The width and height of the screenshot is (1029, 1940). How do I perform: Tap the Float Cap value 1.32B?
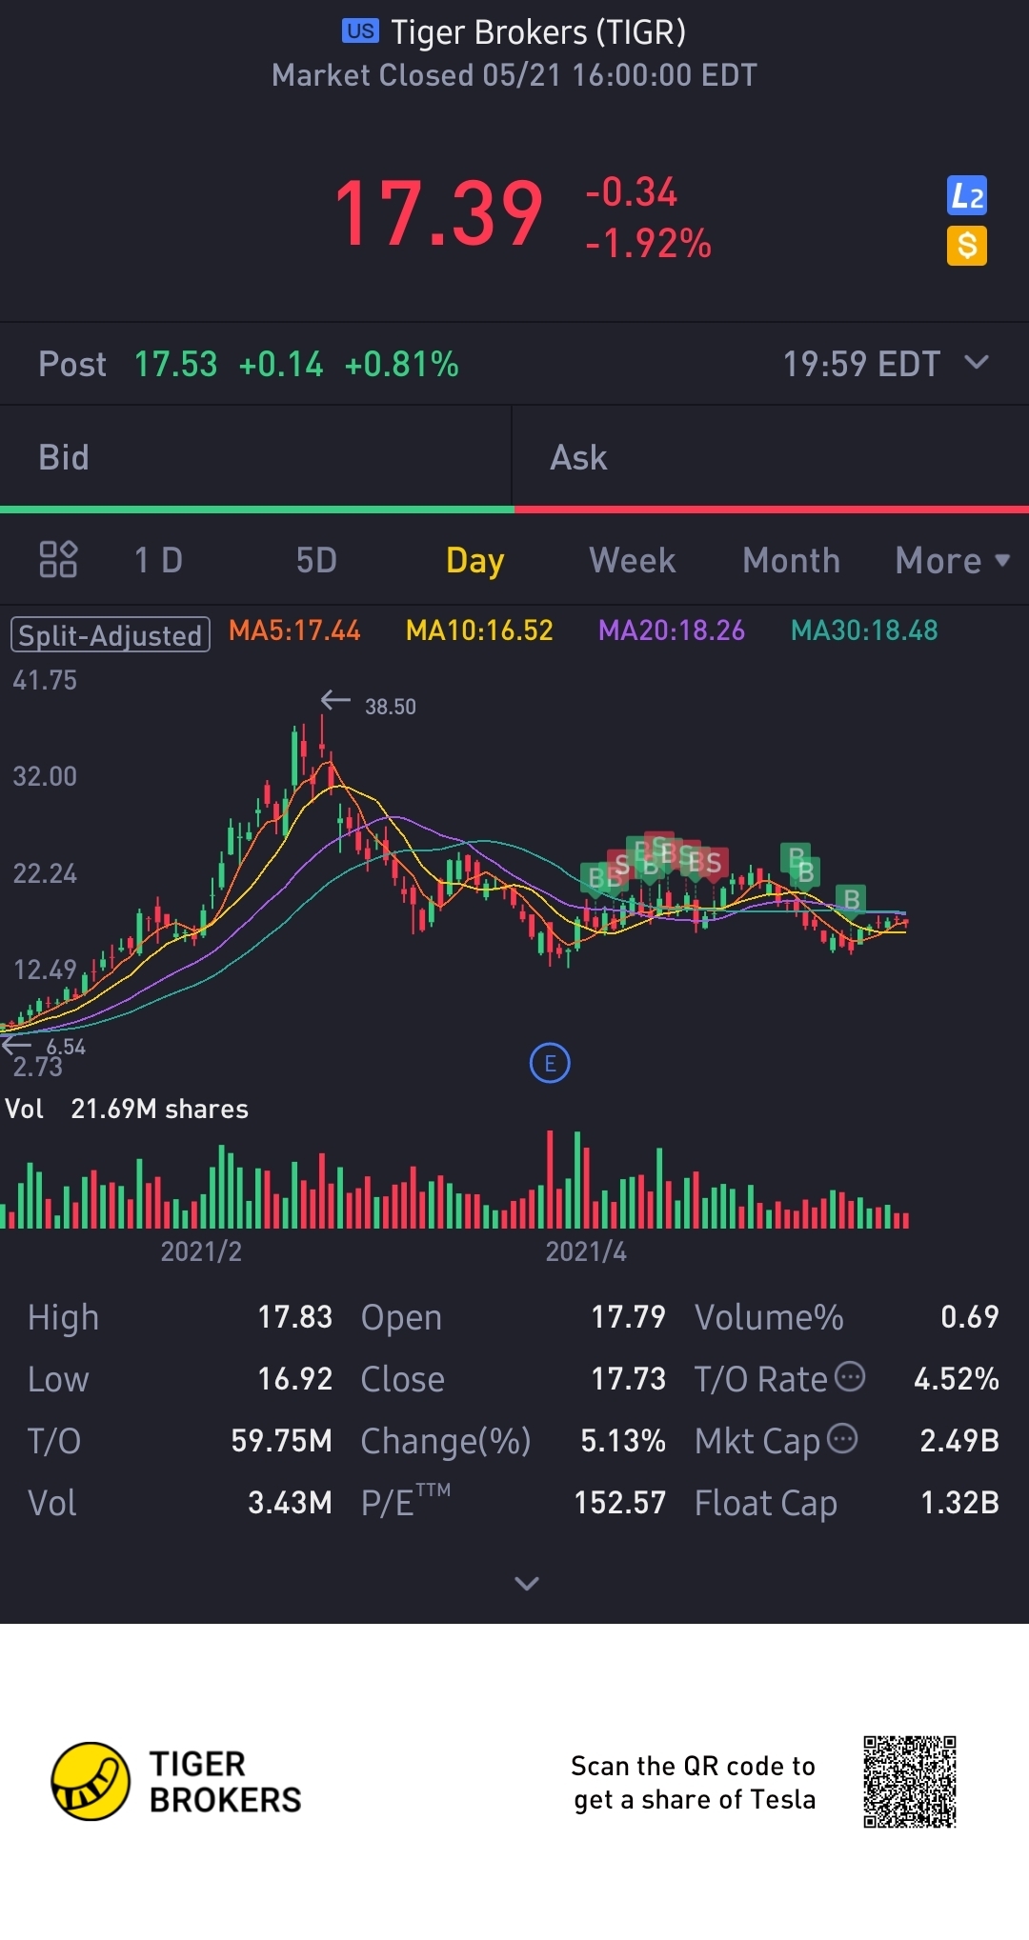[x=959, y=1503]
